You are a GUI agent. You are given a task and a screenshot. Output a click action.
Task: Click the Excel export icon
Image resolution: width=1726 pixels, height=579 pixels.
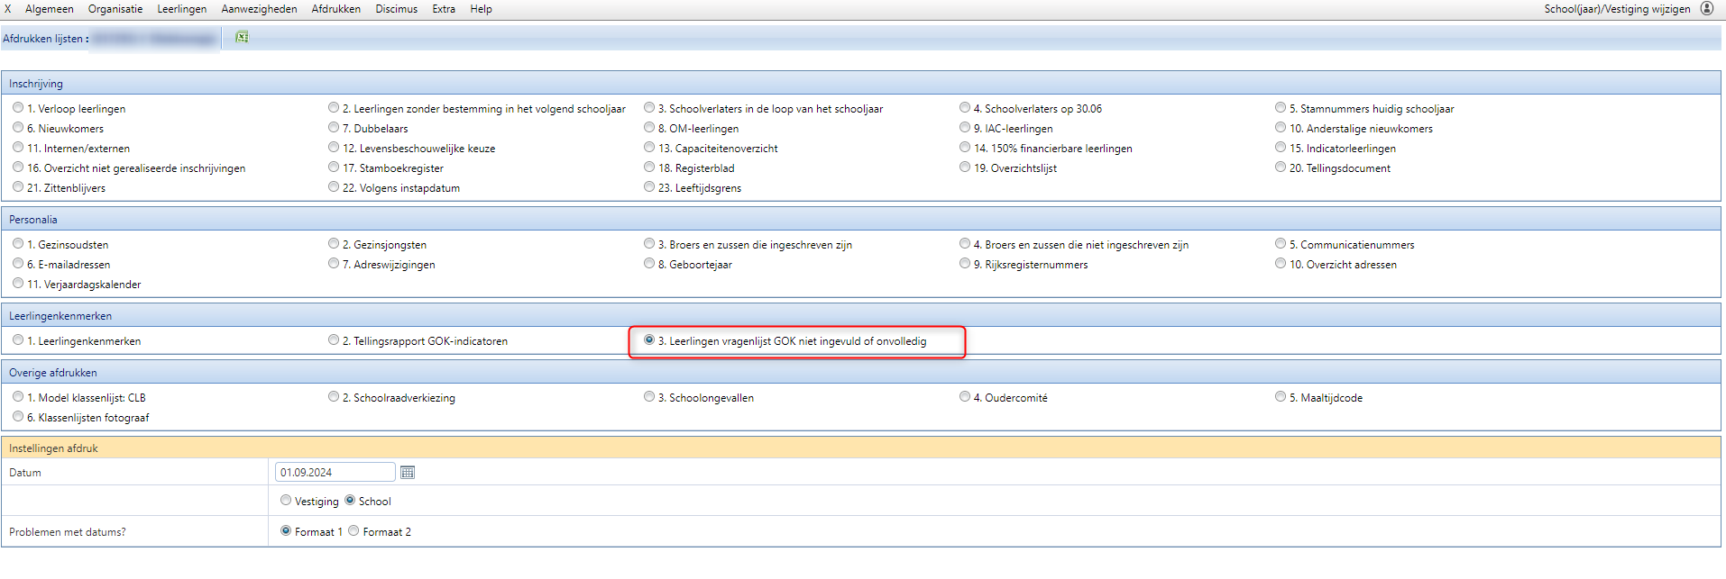point(242,37)
